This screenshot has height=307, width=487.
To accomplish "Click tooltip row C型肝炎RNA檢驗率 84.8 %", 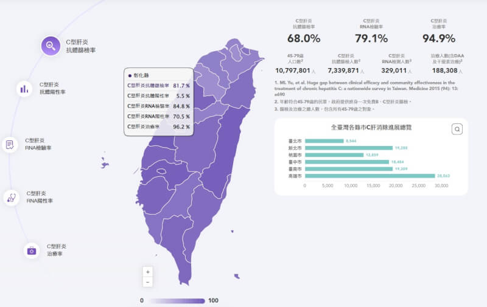I will tap(159, 106).
